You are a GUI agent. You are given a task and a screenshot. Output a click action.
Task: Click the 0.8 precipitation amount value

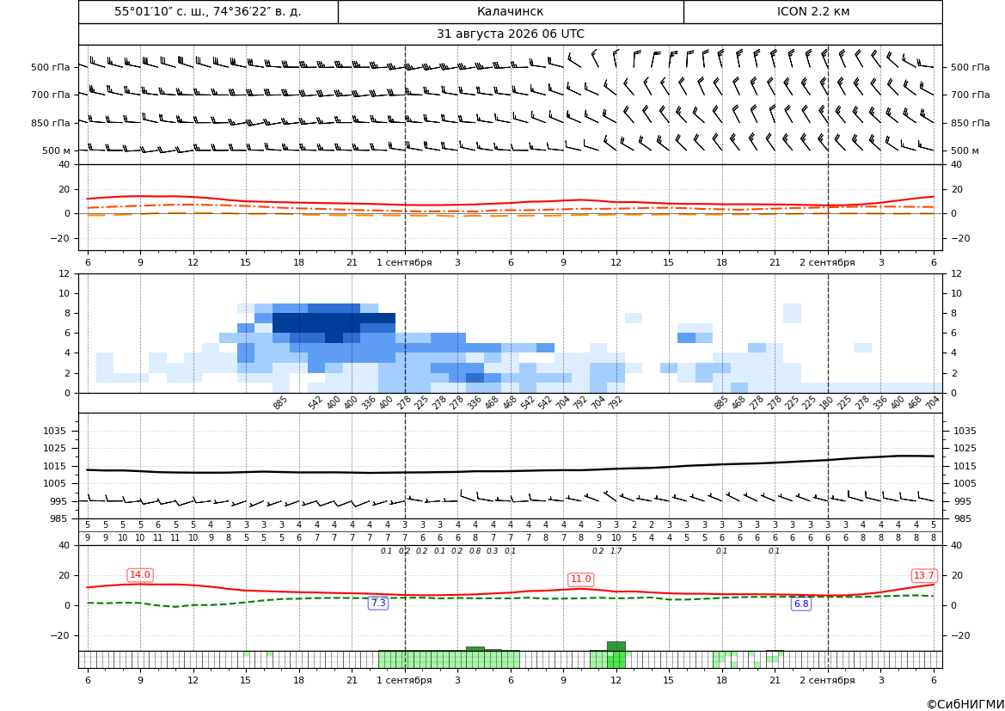point(475,551)
